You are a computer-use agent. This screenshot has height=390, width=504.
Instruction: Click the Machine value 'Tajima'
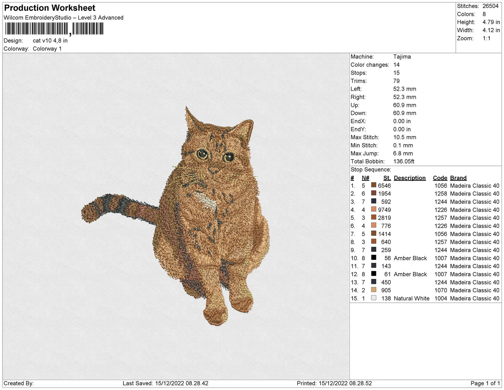[402, 57]
